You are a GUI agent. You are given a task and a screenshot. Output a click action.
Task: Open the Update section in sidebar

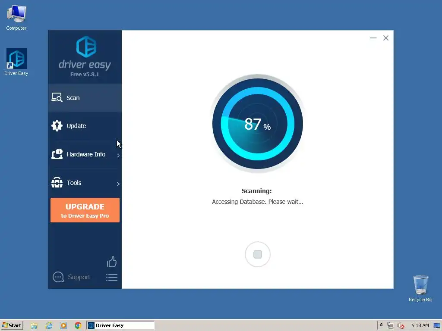[x=85, y=126]
